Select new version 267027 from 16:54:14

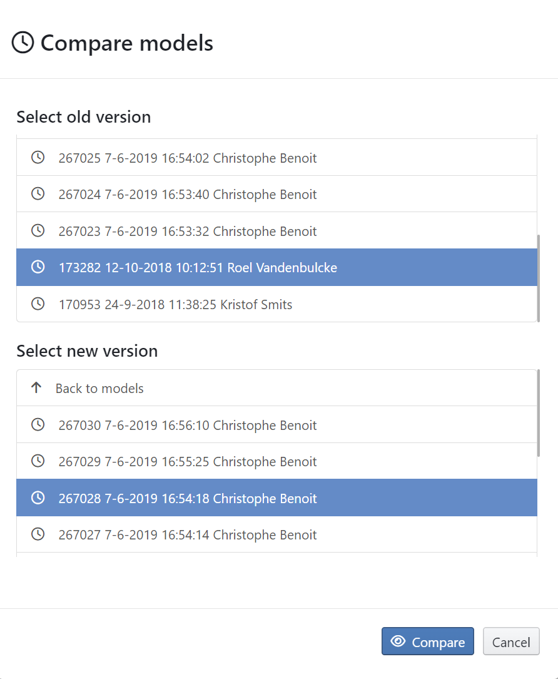point(188,535)
